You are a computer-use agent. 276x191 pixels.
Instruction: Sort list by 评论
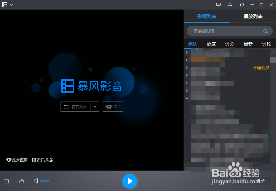[267, 44]
